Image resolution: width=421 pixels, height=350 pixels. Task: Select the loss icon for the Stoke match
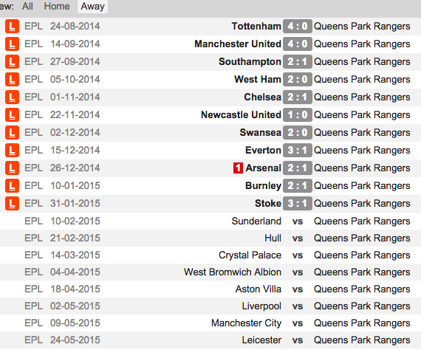(12, 204)
